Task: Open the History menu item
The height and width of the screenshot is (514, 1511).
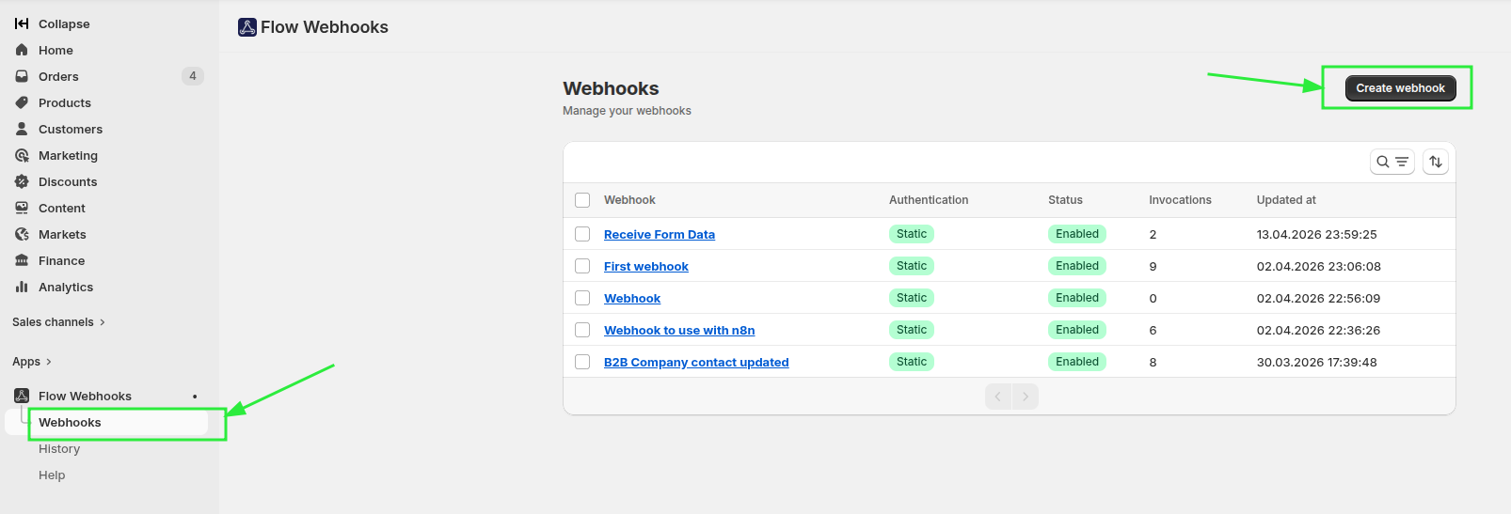Action: pos(59,449)
